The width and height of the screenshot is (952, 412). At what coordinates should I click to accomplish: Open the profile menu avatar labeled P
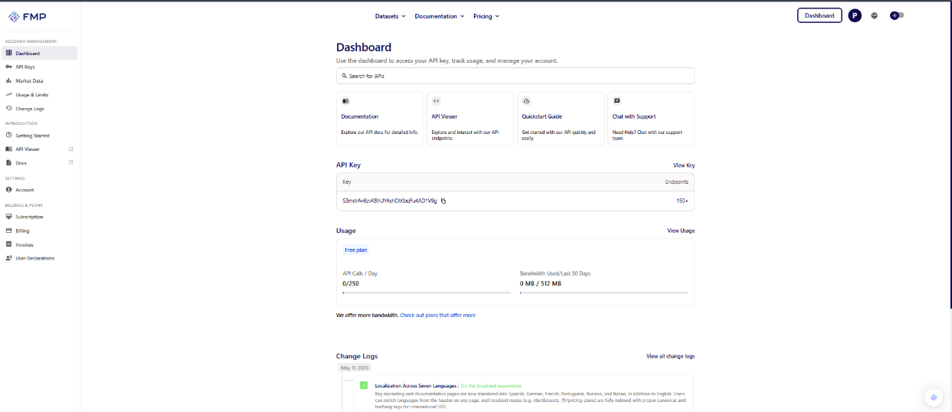[x=855, y=15]
